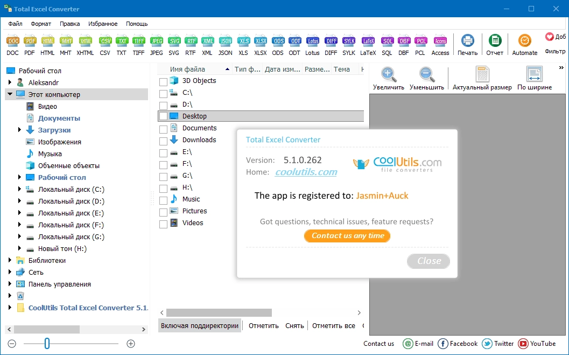This screenshot has height=355, width=569.
Task: Select the DOC conversion format icon
Action: tap(13, 41)
